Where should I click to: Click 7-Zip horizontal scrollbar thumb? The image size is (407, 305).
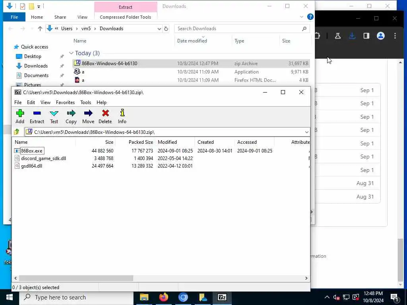[x=76, y=278]
